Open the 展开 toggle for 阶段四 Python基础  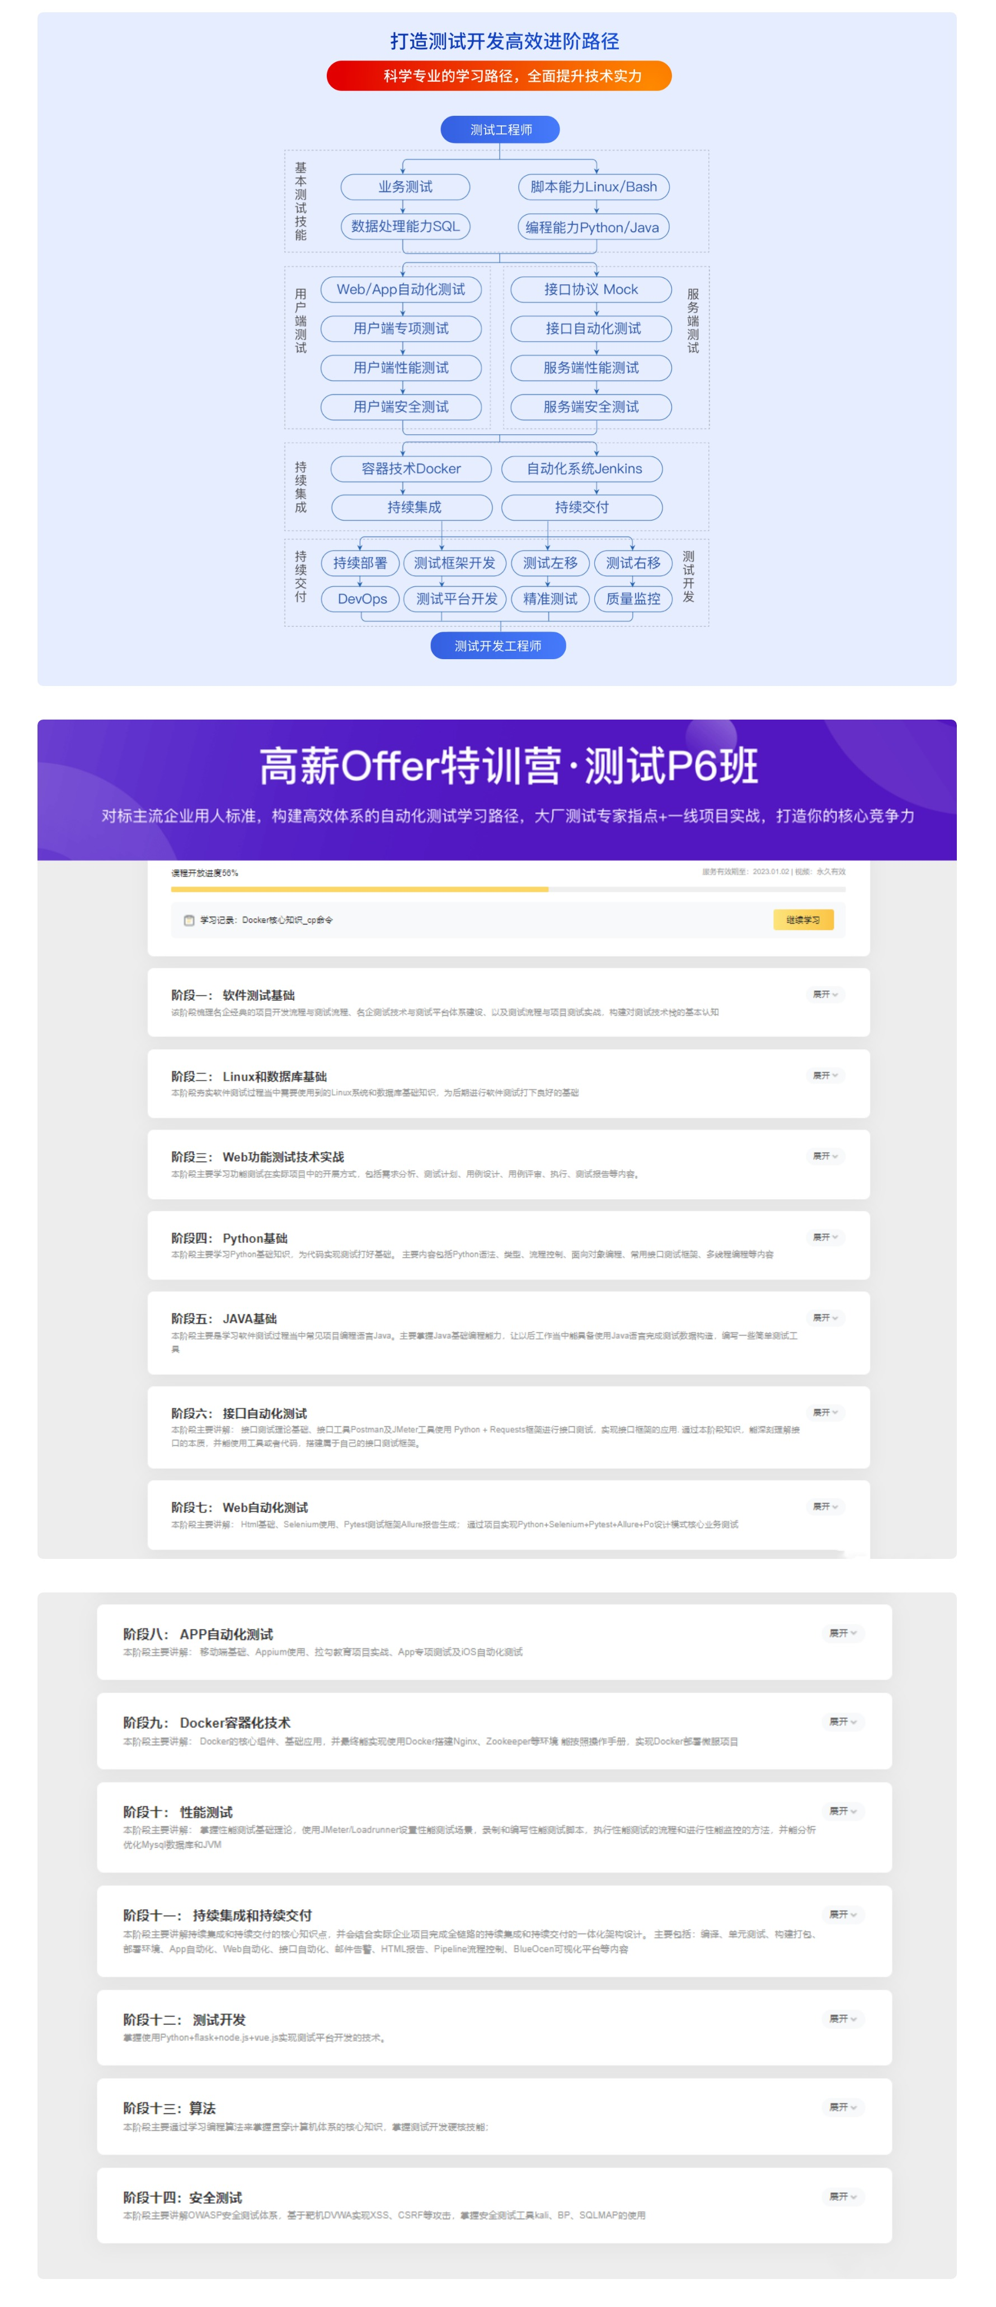pyautogui.click(x=824, y=1237)
